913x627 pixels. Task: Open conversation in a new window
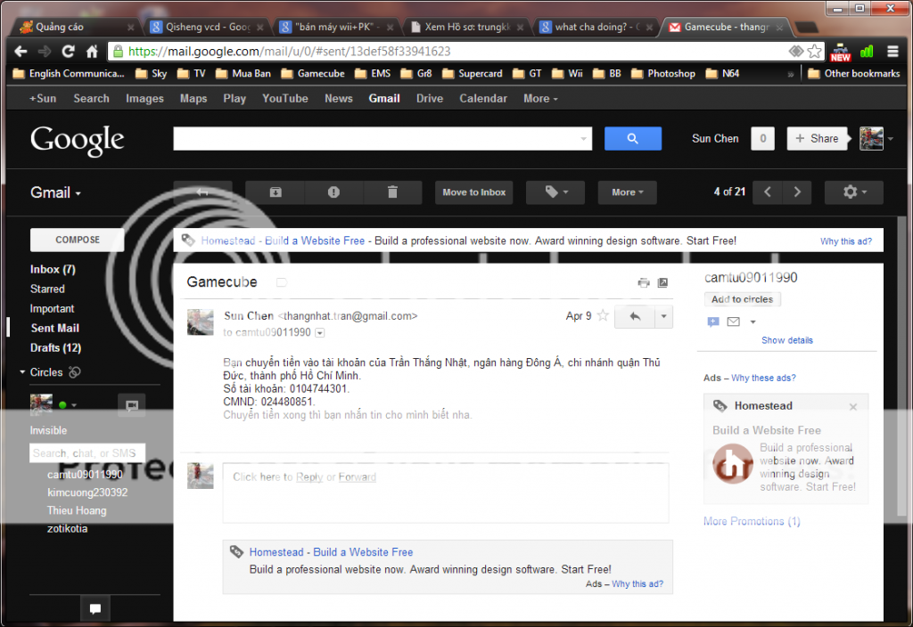coord(662,282)
